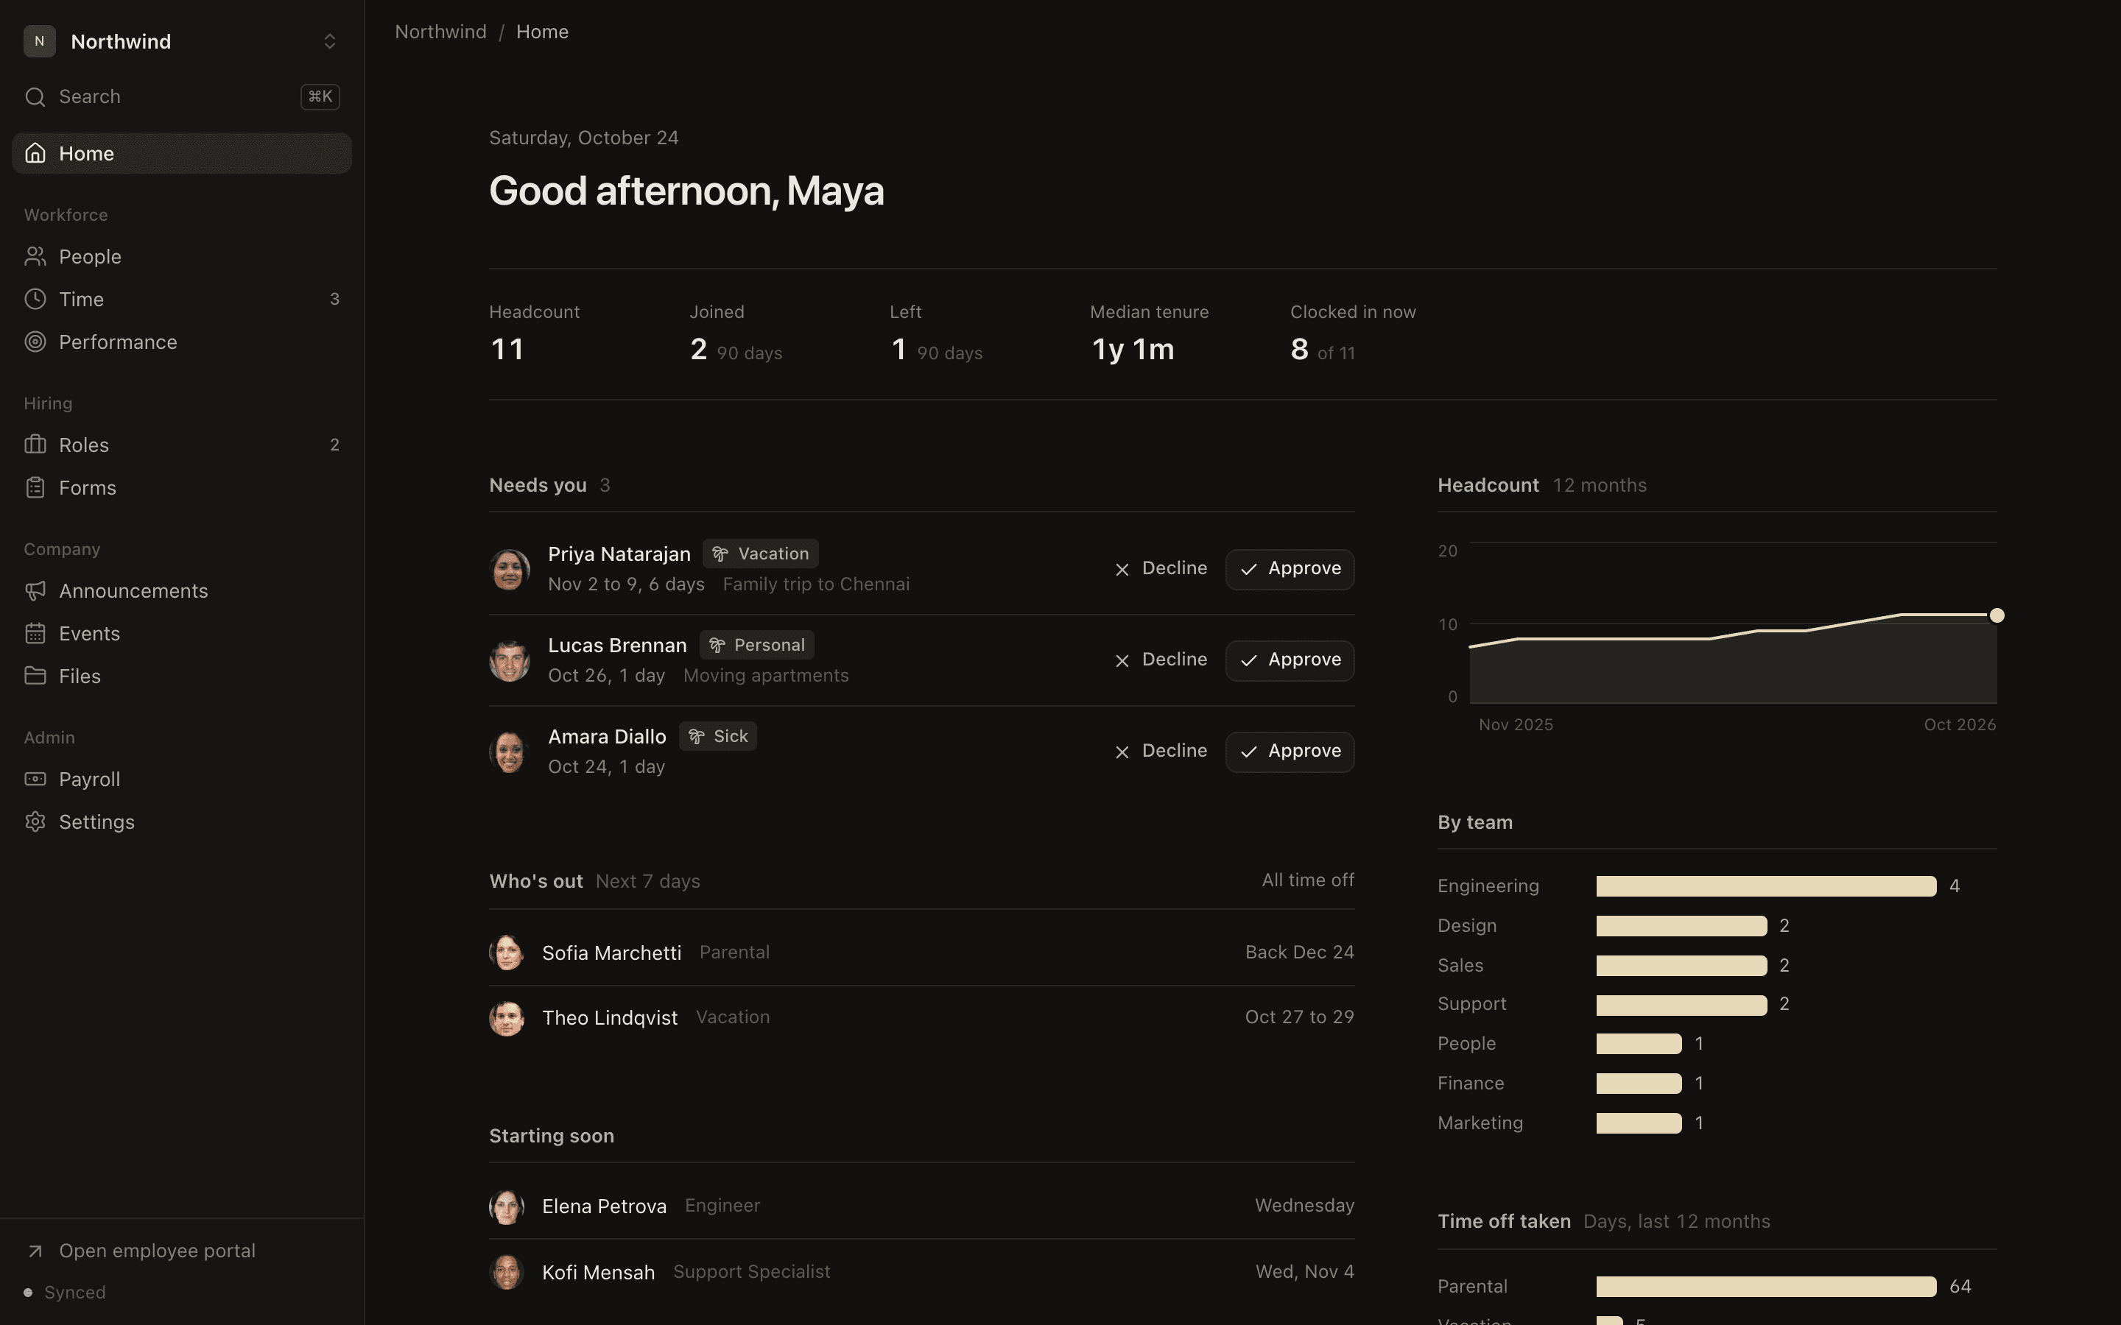Open People via its sidebar icon

click(35, 257)
